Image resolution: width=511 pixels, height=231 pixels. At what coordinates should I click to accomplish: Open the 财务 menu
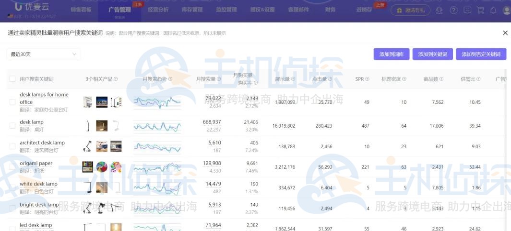point(330,10)
